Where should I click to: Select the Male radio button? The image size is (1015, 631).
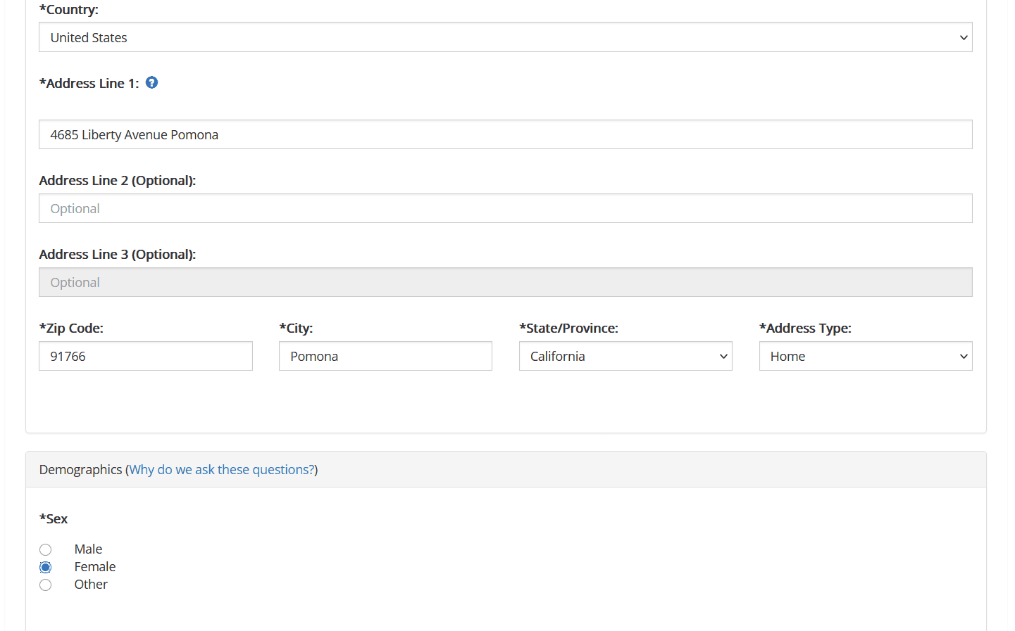click(46, 549)
